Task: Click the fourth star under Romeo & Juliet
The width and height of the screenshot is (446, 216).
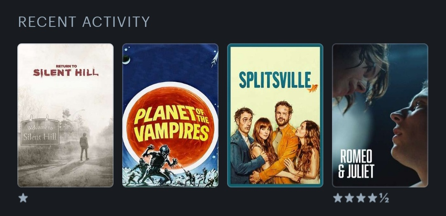Action: (x=372, y=198)
